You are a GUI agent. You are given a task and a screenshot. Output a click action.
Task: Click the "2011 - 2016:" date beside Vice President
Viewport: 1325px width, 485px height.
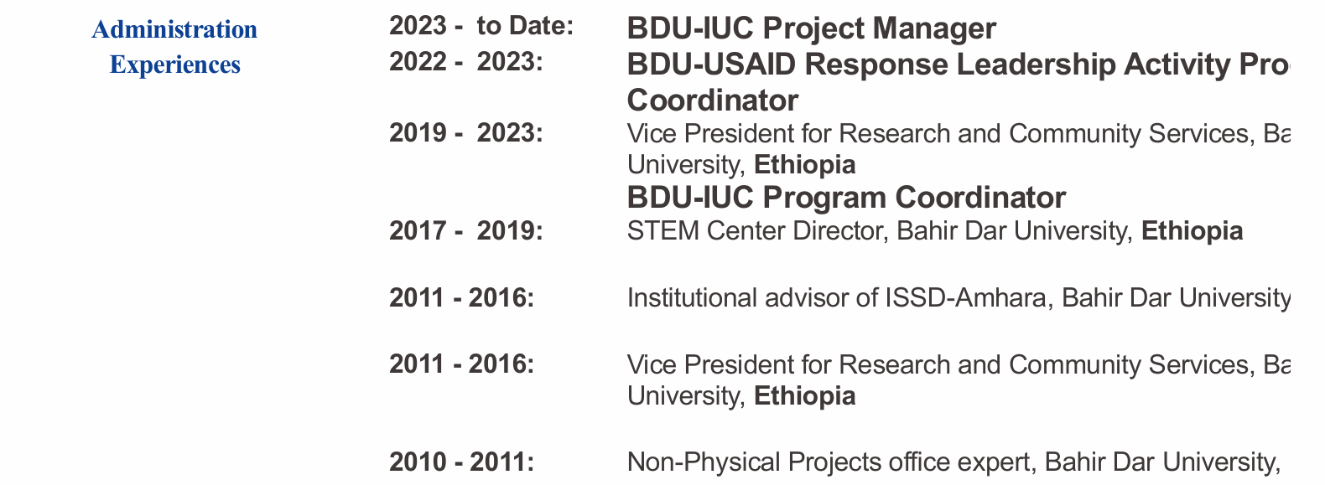(x=461, y=364)
